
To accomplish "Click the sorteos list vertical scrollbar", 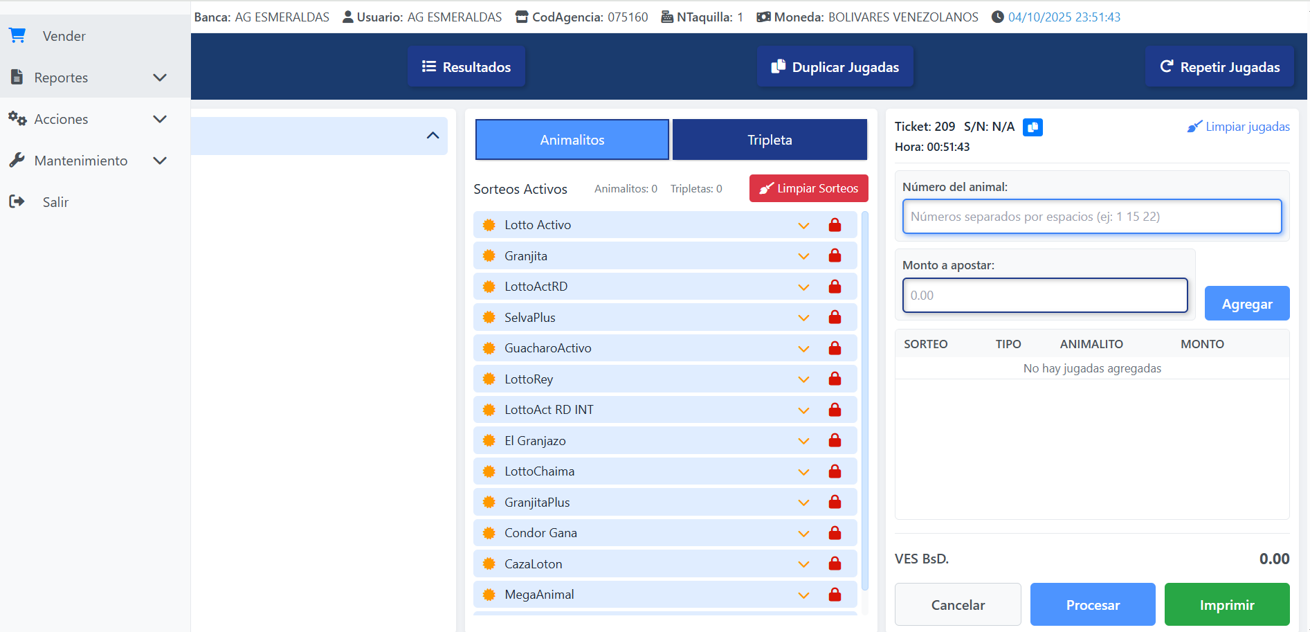I will pos(864,401).
